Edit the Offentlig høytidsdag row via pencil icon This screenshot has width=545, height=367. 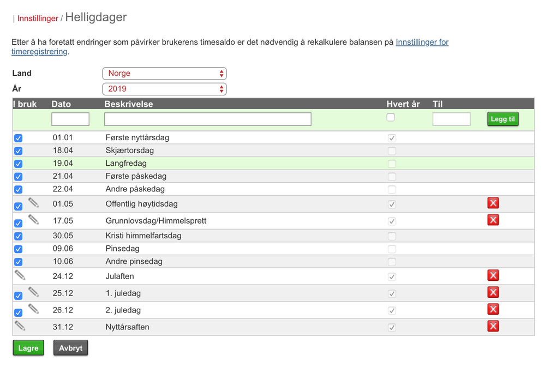(33, 202)
